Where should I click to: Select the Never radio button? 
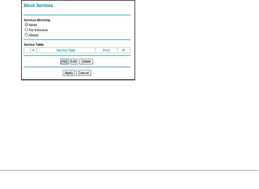tap(26, 25)
